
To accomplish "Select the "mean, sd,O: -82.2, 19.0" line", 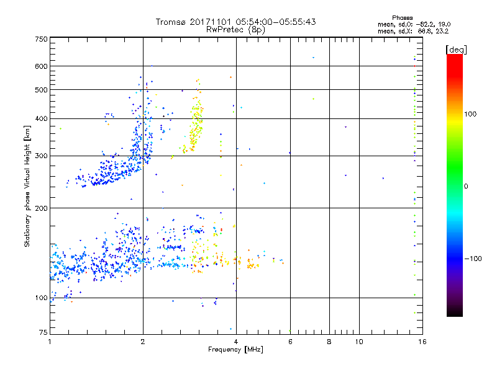I will coord(414,24).
